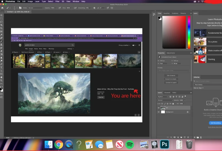Click the Search Current Library field

(x=208, y=81)
